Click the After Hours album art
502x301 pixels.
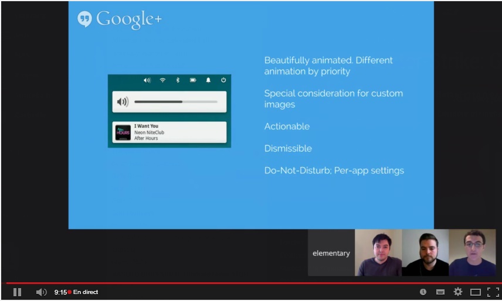123,132
